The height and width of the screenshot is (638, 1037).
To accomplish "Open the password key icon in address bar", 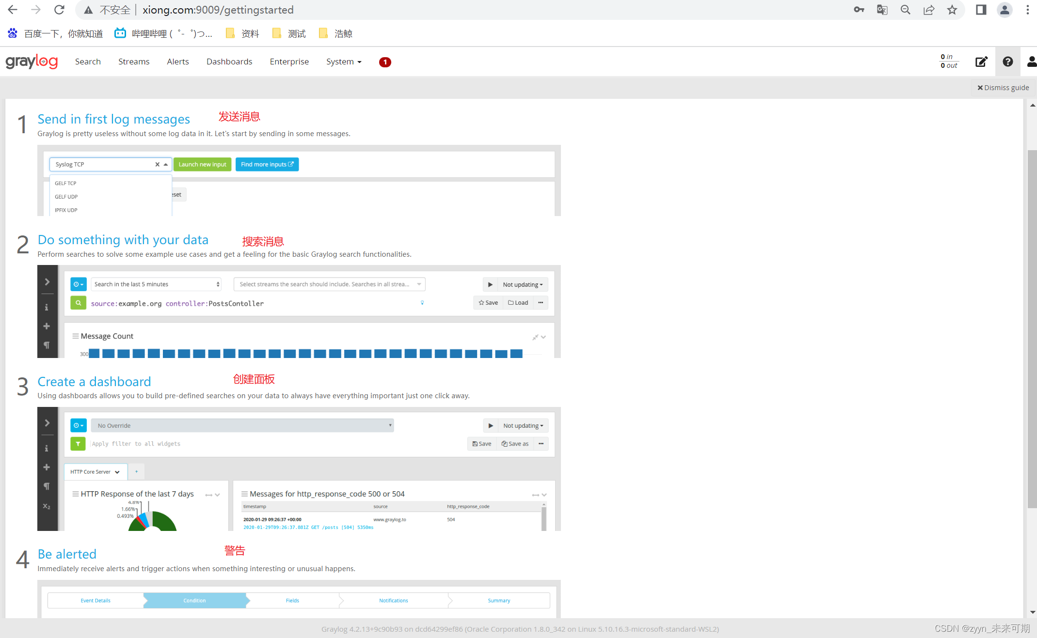I will tap(859, 10).
